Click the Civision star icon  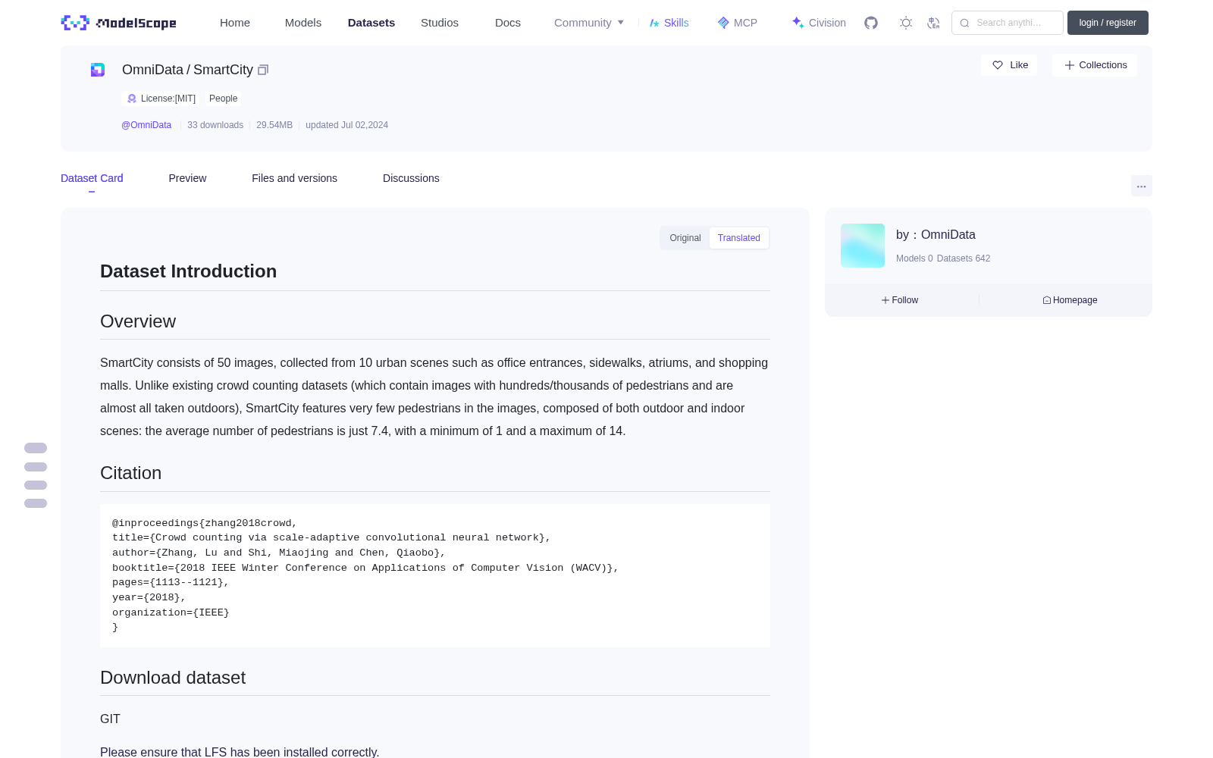(798, 23)
